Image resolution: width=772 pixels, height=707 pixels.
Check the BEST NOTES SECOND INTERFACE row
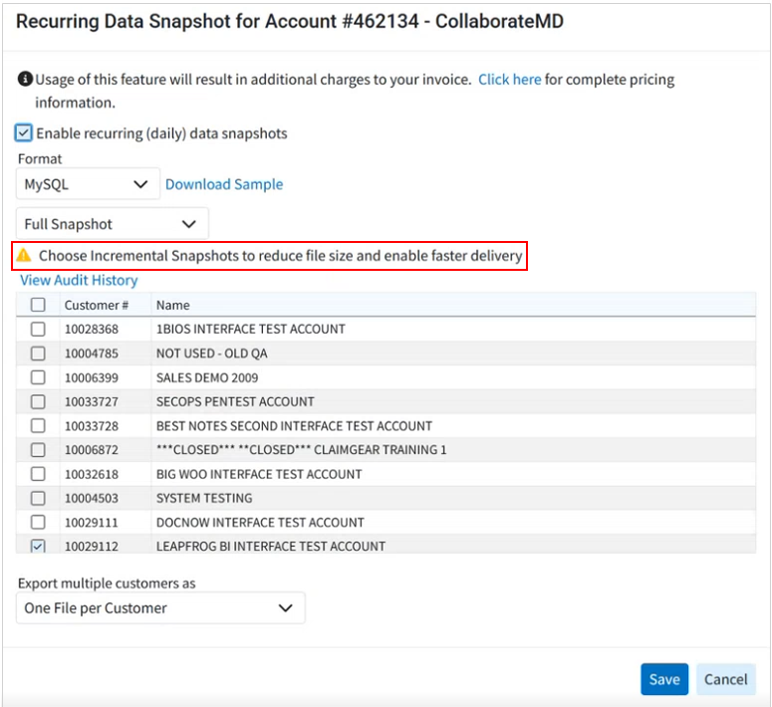[38, 425]
